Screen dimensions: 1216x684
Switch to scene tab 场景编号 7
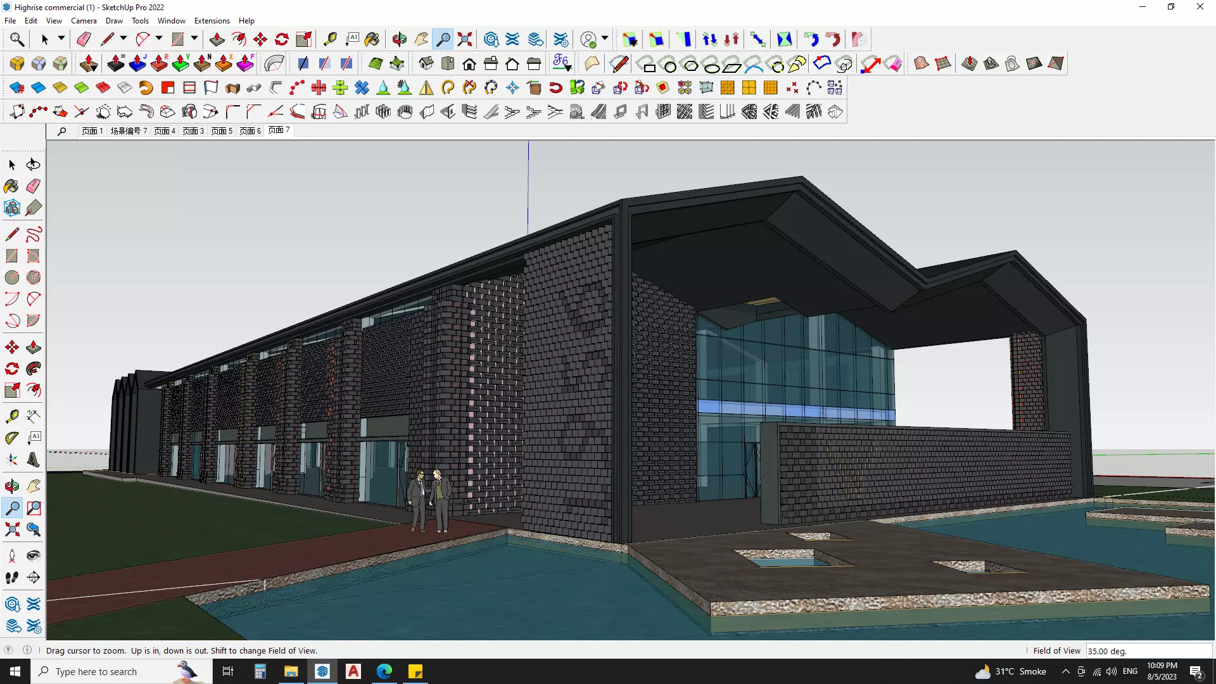coord(129,131)
